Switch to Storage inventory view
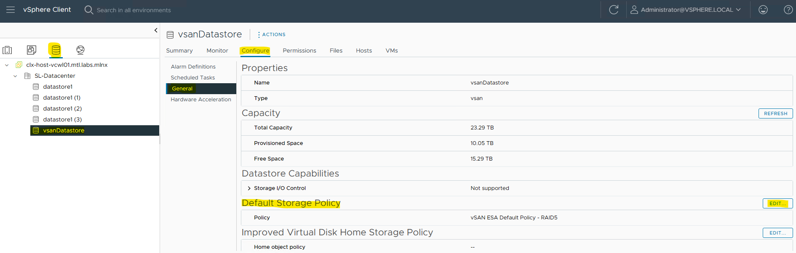This screenshot has width=796, height=253. [56, 50]
